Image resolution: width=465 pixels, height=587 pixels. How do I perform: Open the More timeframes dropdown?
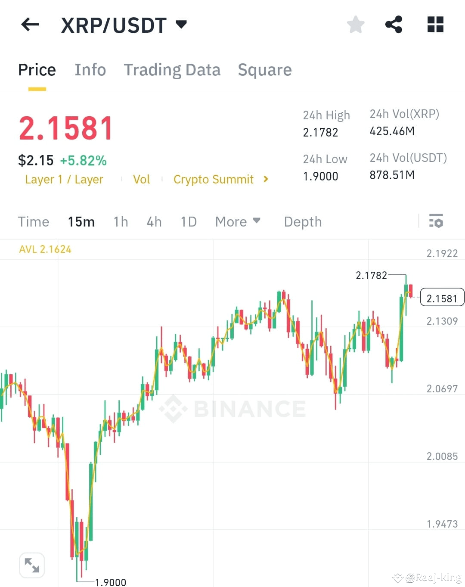[238, 221]
